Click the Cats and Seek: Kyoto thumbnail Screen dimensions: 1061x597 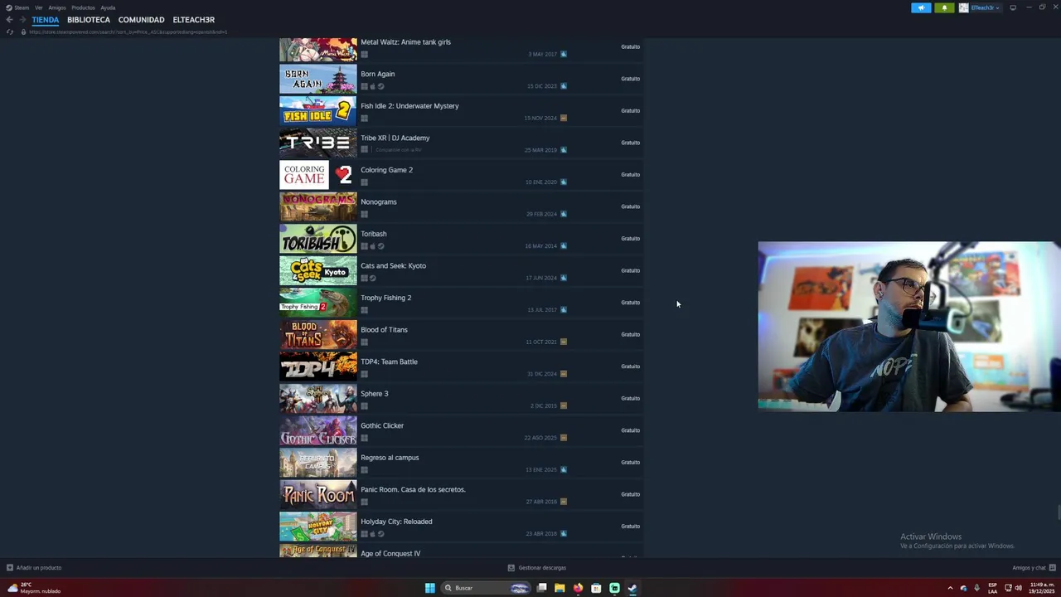pyautogui.click(x=318, y=271)
